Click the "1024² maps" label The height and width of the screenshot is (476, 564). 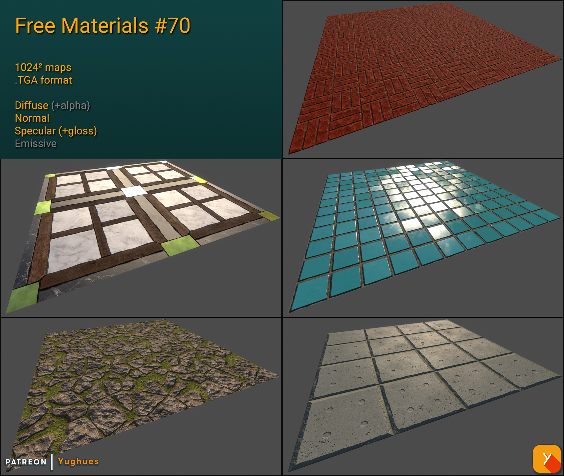[x=43, y=67]
